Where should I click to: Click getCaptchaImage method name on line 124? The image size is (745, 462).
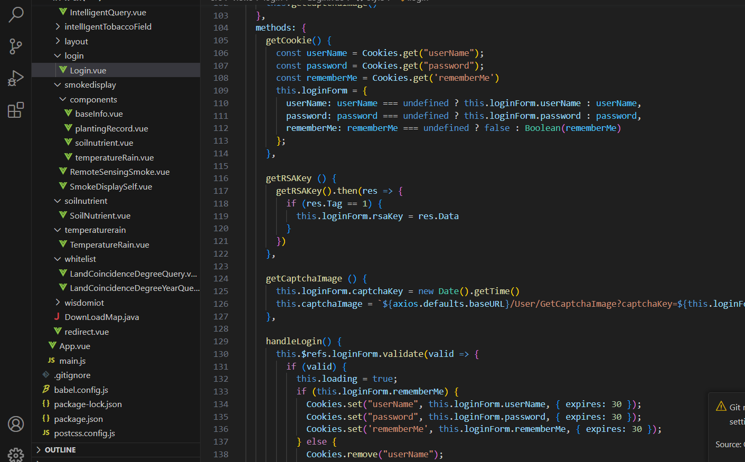tap(304, 278)
